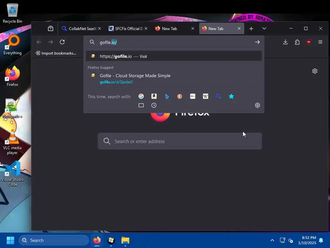The image size is (330, 248).
Task: Select VLC media player desktop shortcut
Action: pos(13,142)
